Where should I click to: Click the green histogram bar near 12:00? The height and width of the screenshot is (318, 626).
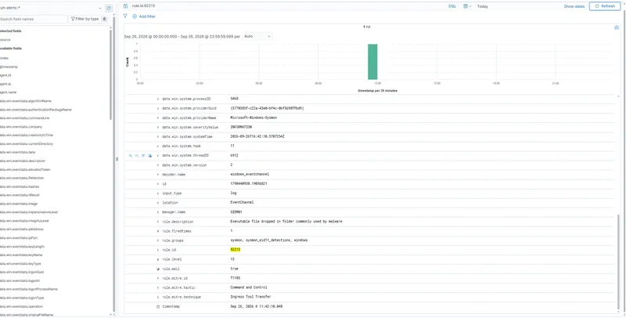(372, 62)
